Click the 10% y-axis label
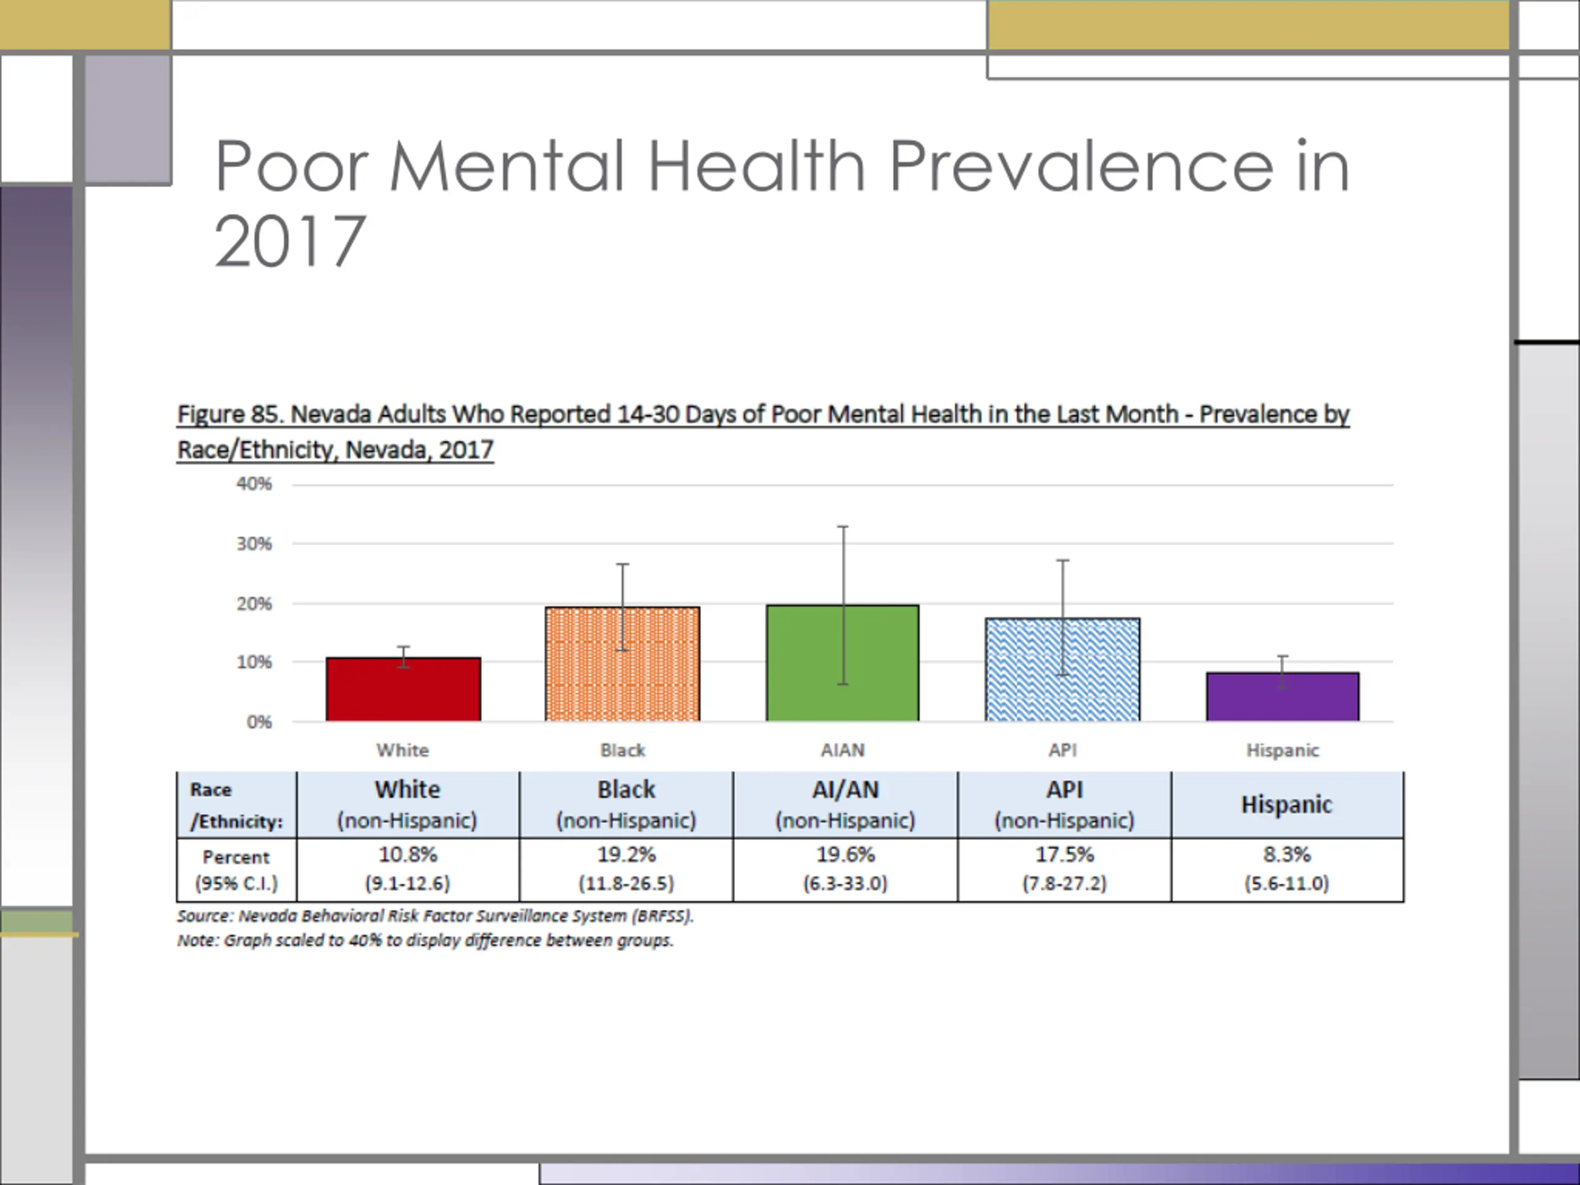 (254, 663)
